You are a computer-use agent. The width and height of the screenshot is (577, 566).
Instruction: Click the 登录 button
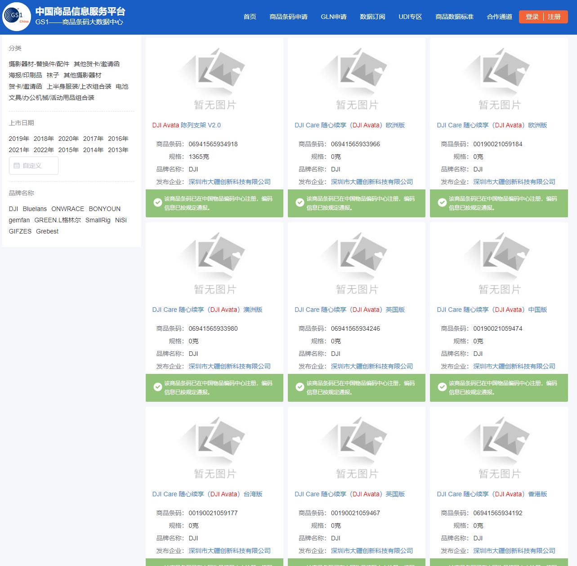point(532,17)
